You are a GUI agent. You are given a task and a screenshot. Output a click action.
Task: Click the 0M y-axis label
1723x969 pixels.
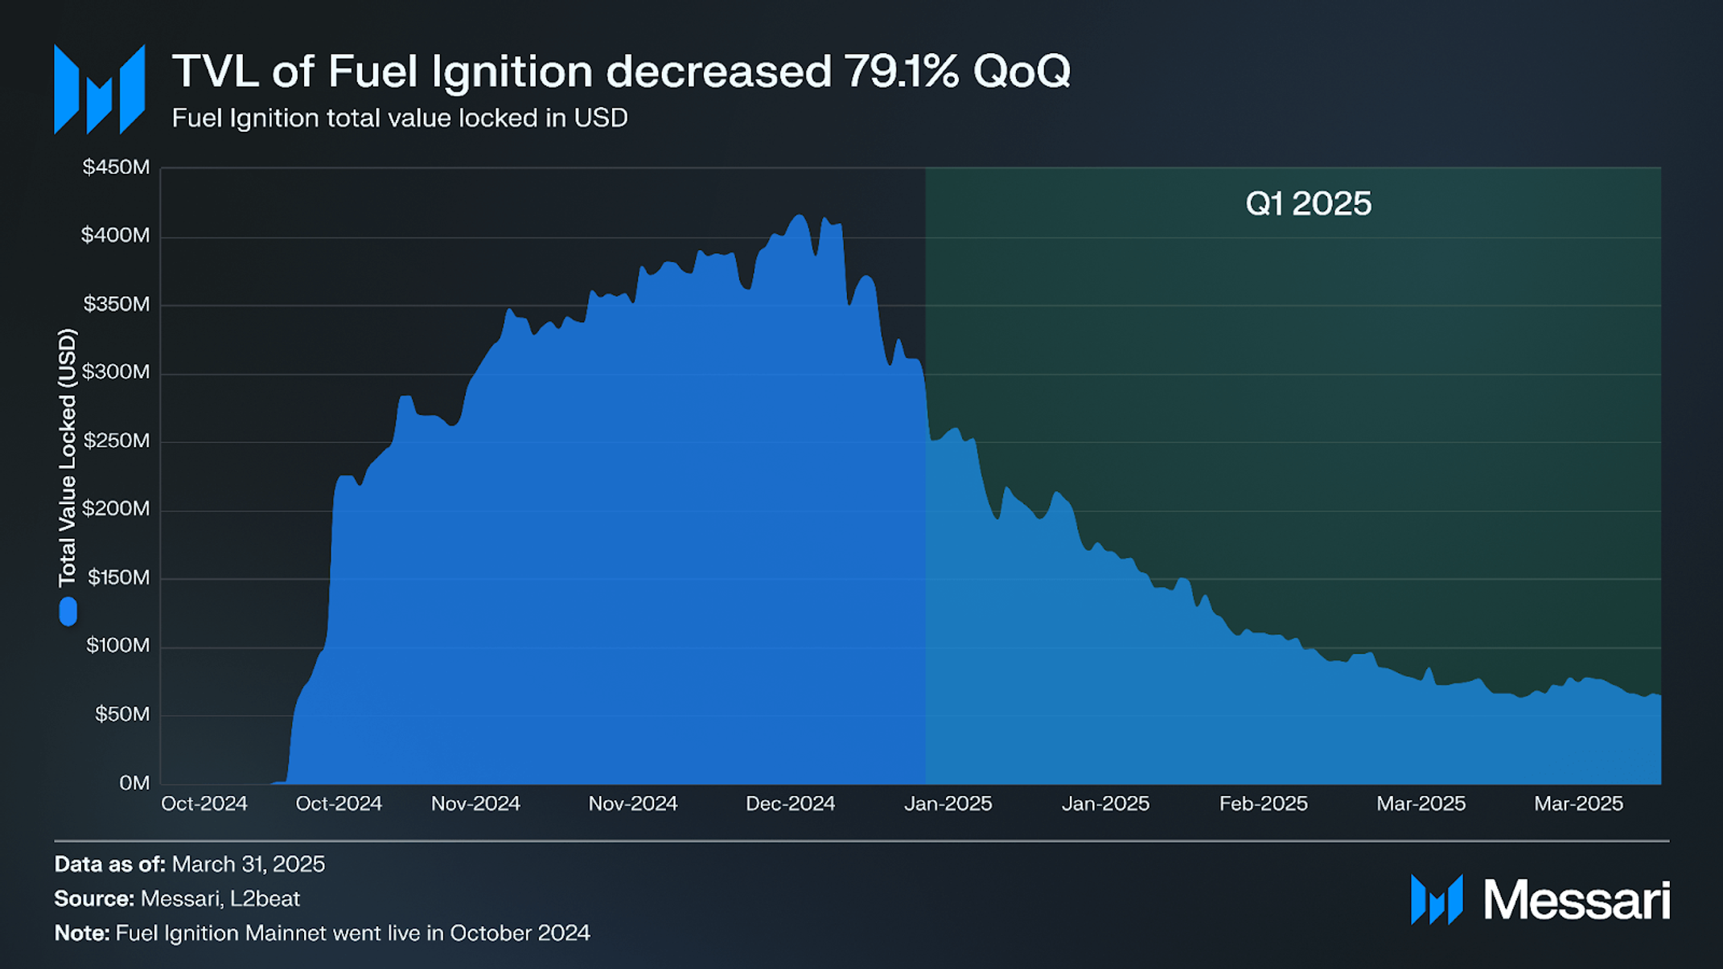134,783
